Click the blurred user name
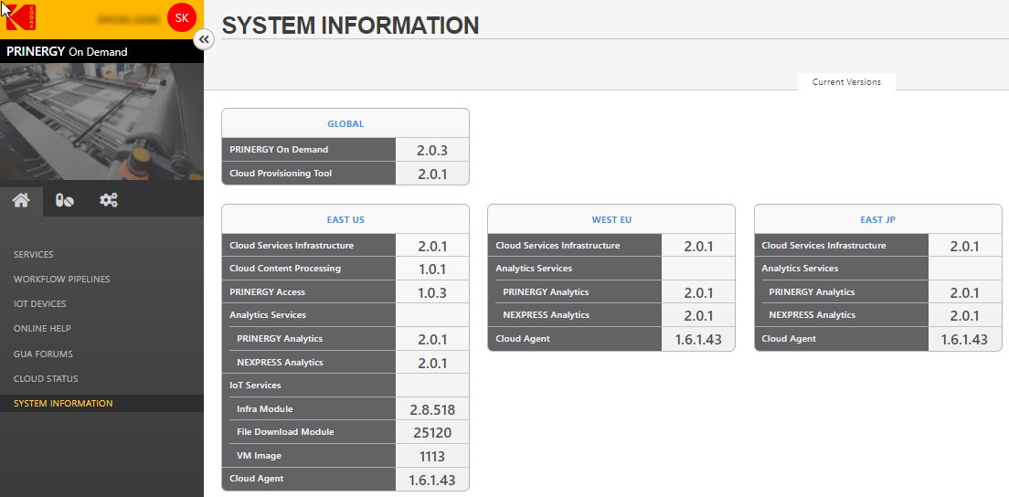 pyautogui.click(x=129, y=18)
